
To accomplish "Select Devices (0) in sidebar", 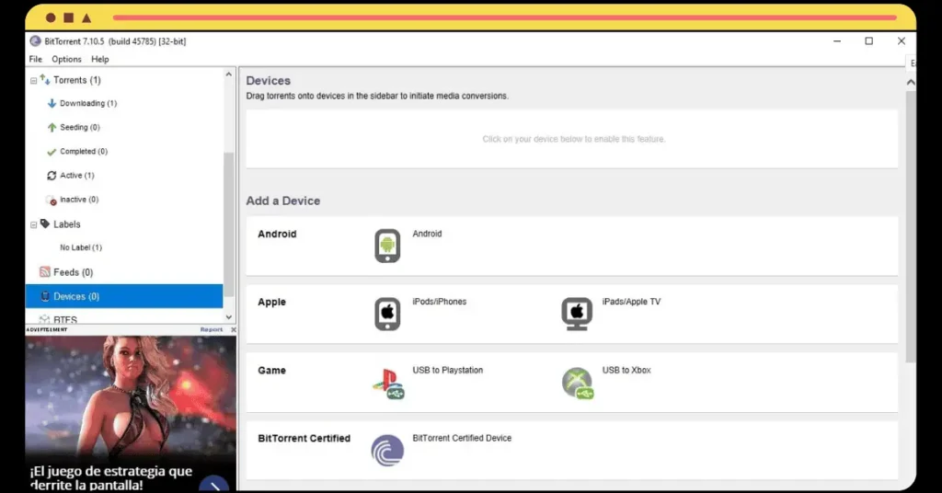I will pyautogui.click(x=124, y=296).
